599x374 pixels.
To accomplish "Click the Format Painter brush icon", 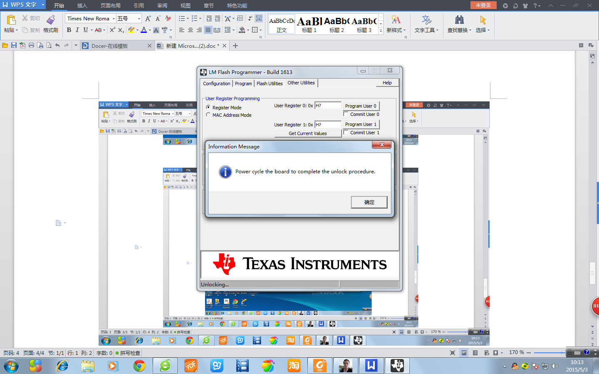I will [x=51, y=20].
